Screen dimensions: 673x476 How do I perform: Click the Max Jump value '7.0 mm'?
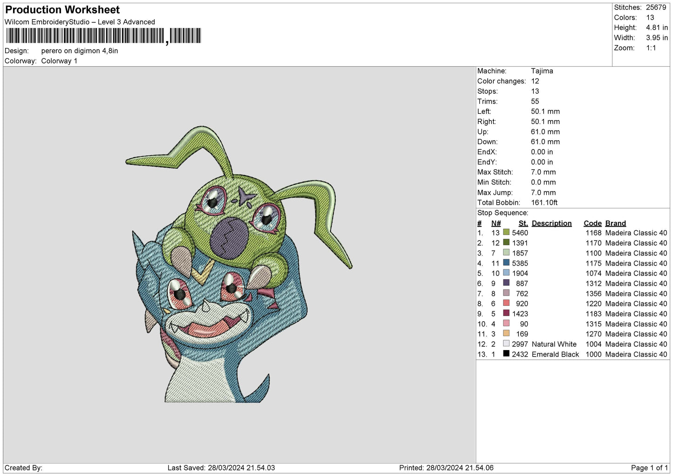(544, 193)
